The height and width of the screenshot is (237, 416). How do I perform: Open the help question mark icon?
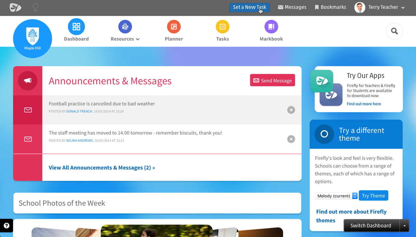(6, 226)
